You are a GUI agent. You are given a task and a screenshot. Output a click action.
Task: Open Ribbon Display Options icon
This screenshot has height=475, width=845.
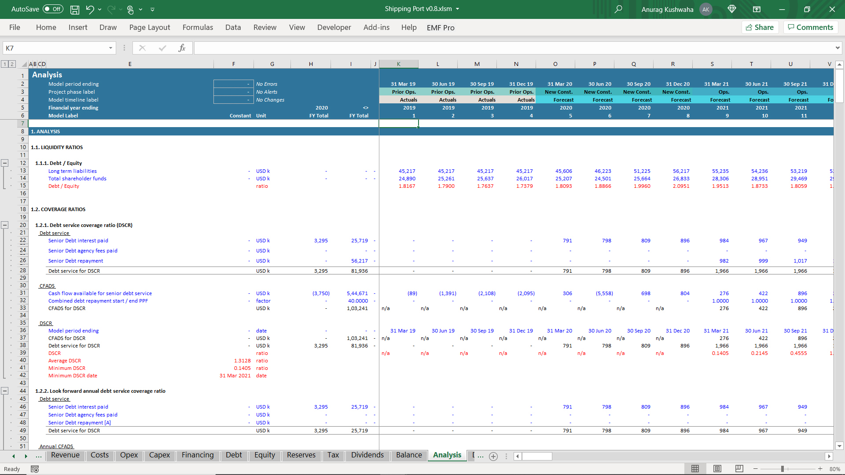[757, 9]
